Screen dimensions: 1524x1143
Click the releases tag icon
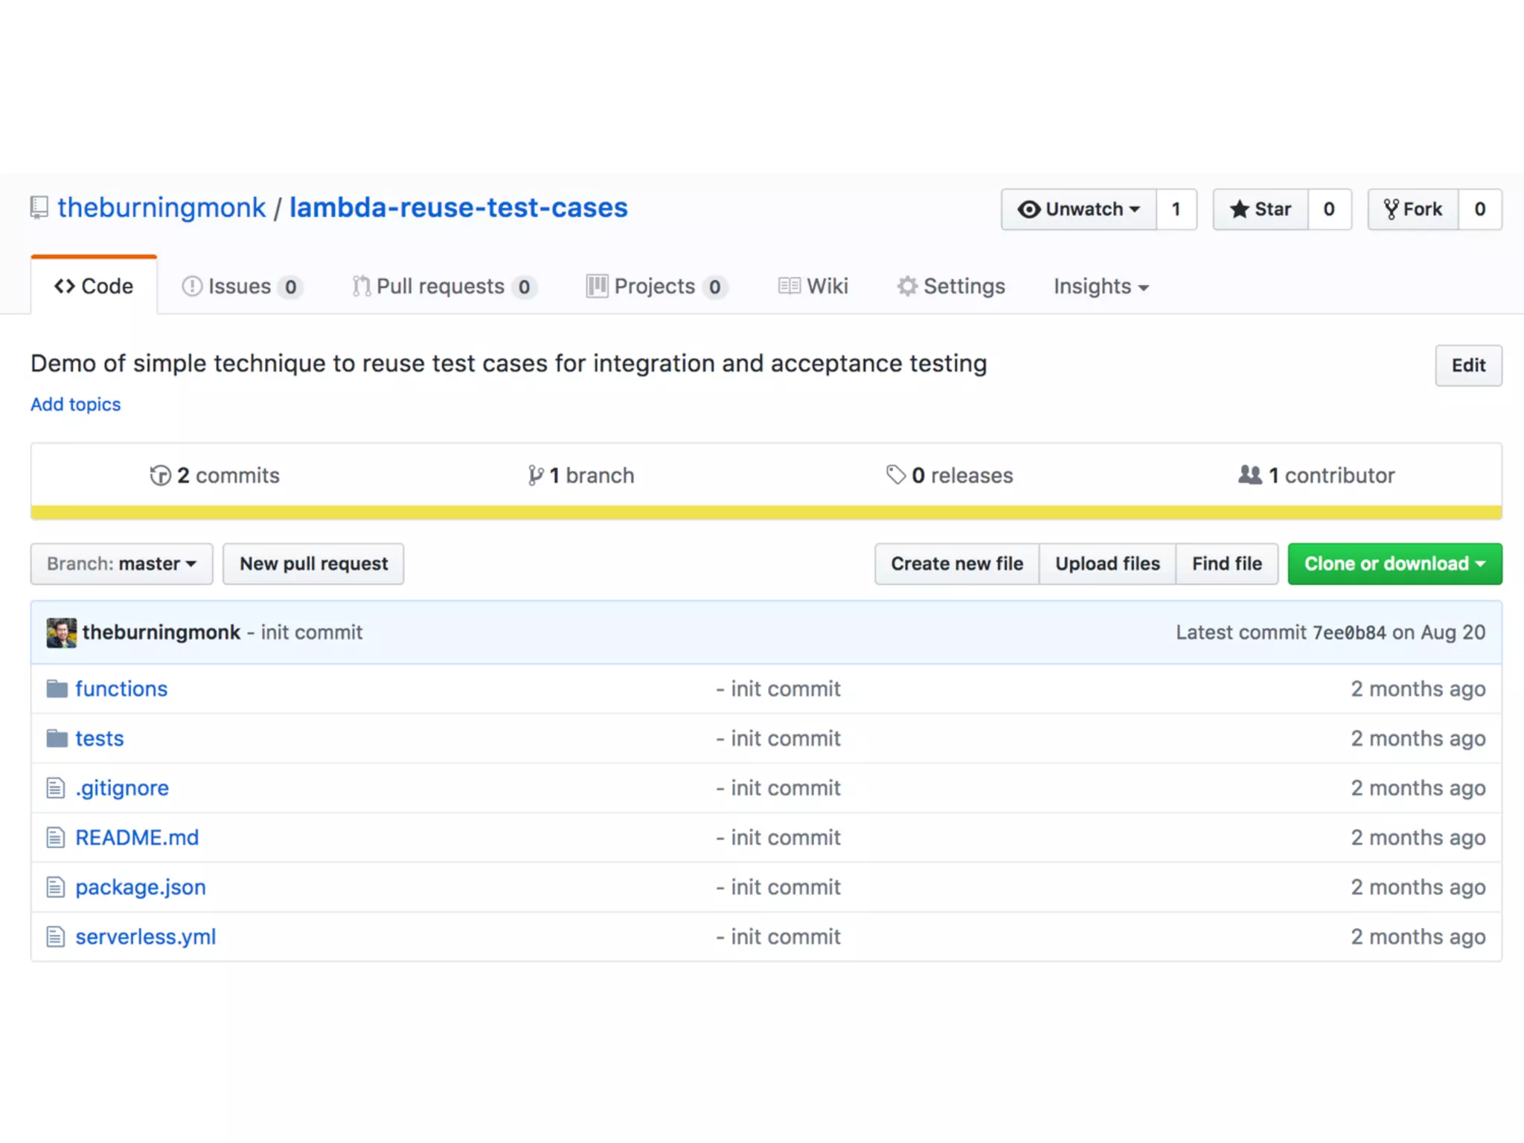click(x=895, y=475)
